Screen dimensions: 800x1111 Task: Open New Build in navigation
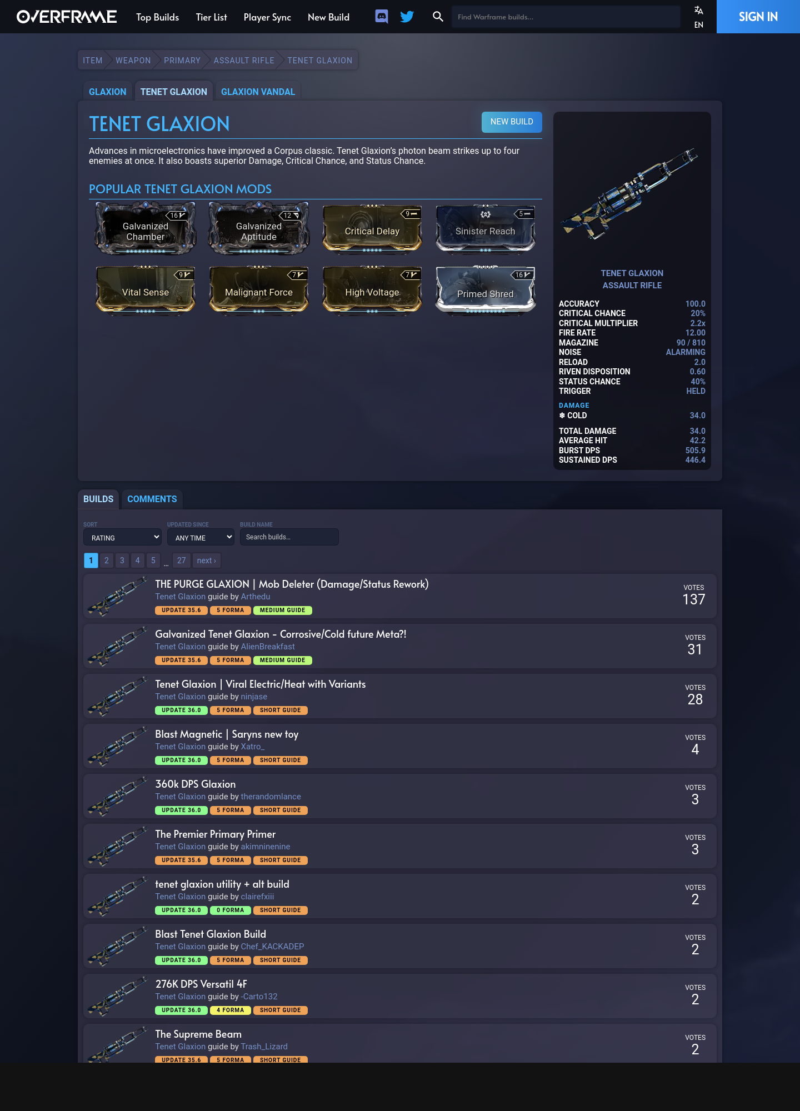[x=329, y=17]
